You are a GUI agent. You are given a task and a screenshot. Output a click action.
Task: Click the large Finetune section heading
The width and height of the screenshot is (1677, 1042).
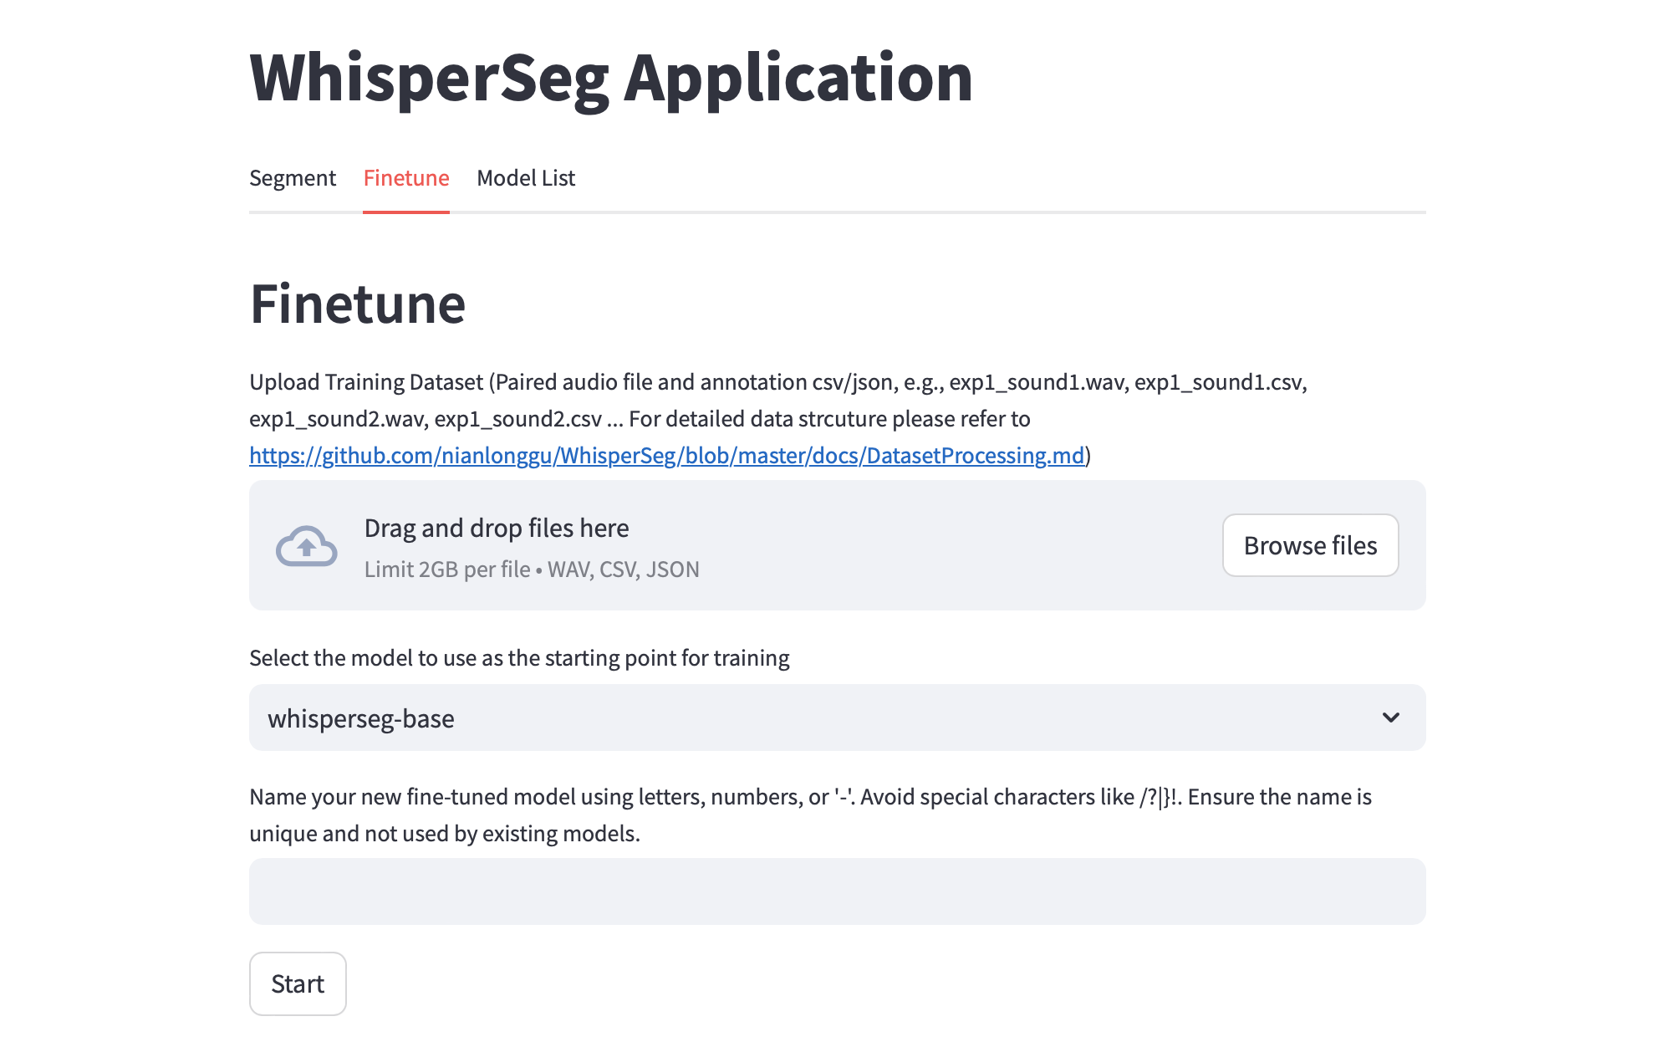(x=358, y=304)
